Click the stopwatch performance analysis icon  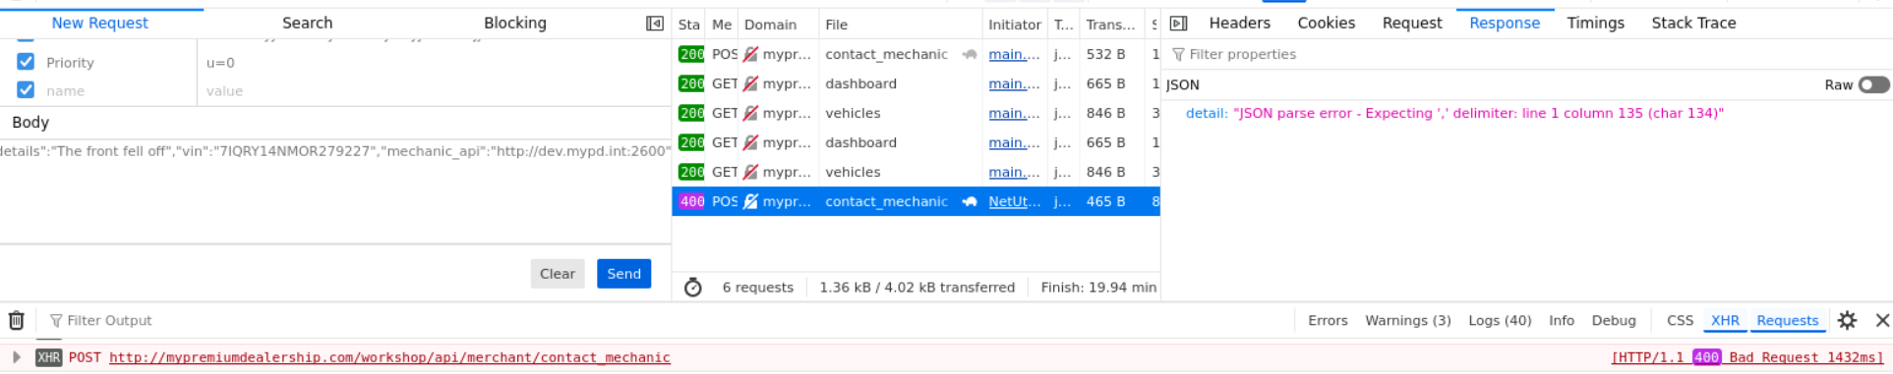(693, 288)
